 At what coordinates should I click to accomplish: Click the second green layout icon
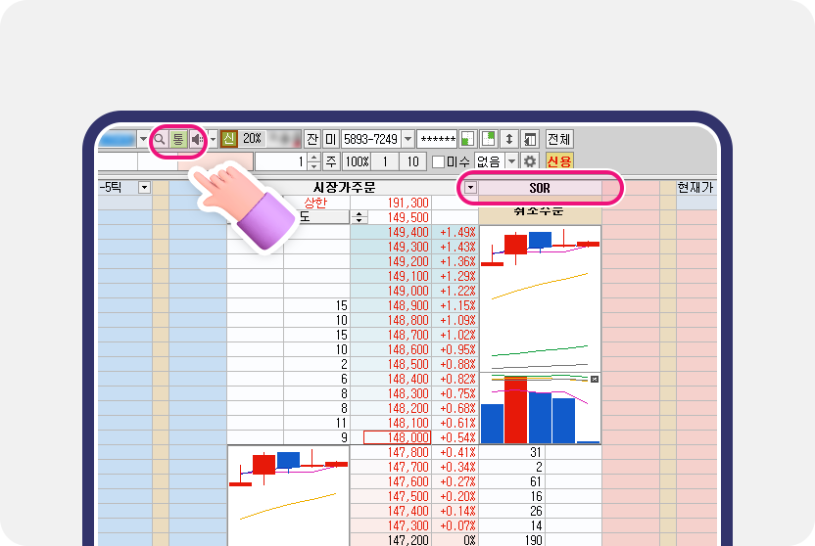pos(489,139)
